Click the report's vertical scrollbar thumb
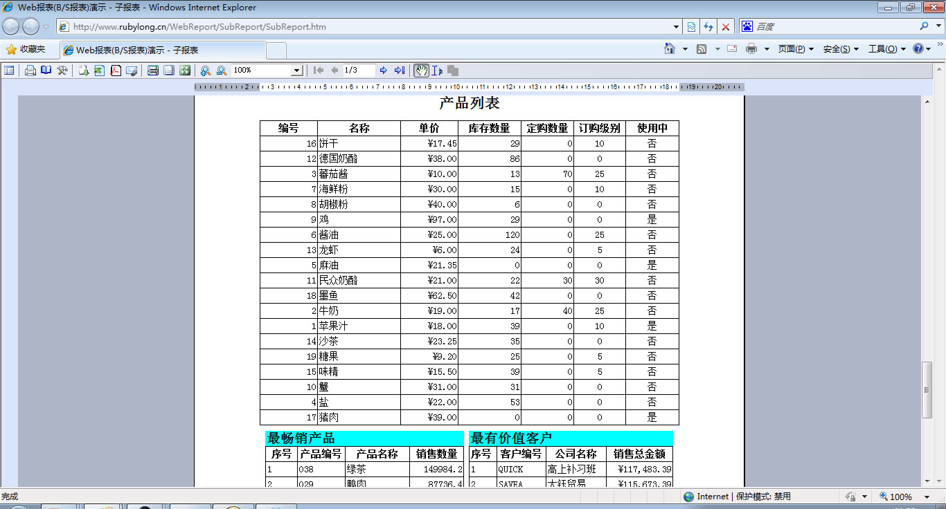The height and width of the screenshot is (509, 946). tap(927, 389)
